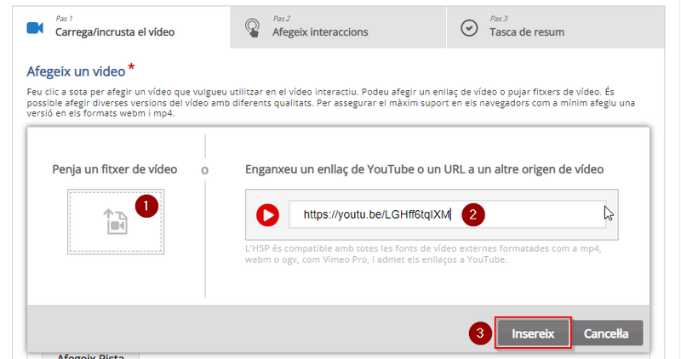
Task: Click the Afegeix un video heading
Action: click(x=76, y=71)
